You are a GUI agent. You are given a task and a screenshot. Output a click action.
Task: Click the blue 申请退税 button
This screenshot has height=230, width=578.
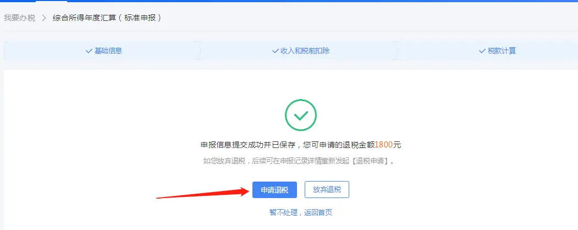point(274,190)
